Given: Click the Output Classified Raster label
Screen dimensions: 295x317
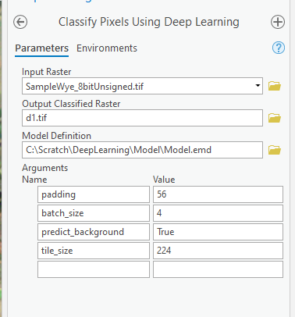Looking at the screenshot, I should tap(71, 104).
